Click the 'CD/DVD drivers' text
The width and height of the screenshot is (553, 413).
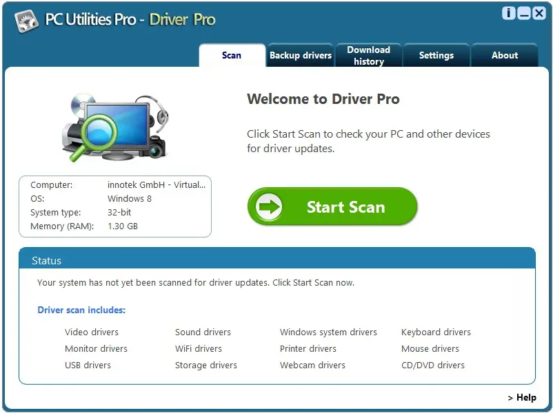433,365
